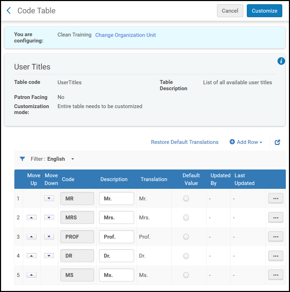
Task: Set Mr. as the default value
Action: (186, 198)
